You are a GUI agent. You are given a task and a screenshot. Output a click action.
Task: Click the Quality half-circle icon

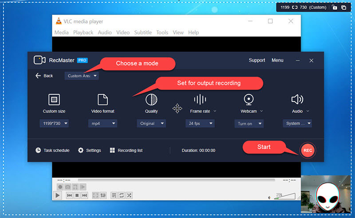point(151,100)
